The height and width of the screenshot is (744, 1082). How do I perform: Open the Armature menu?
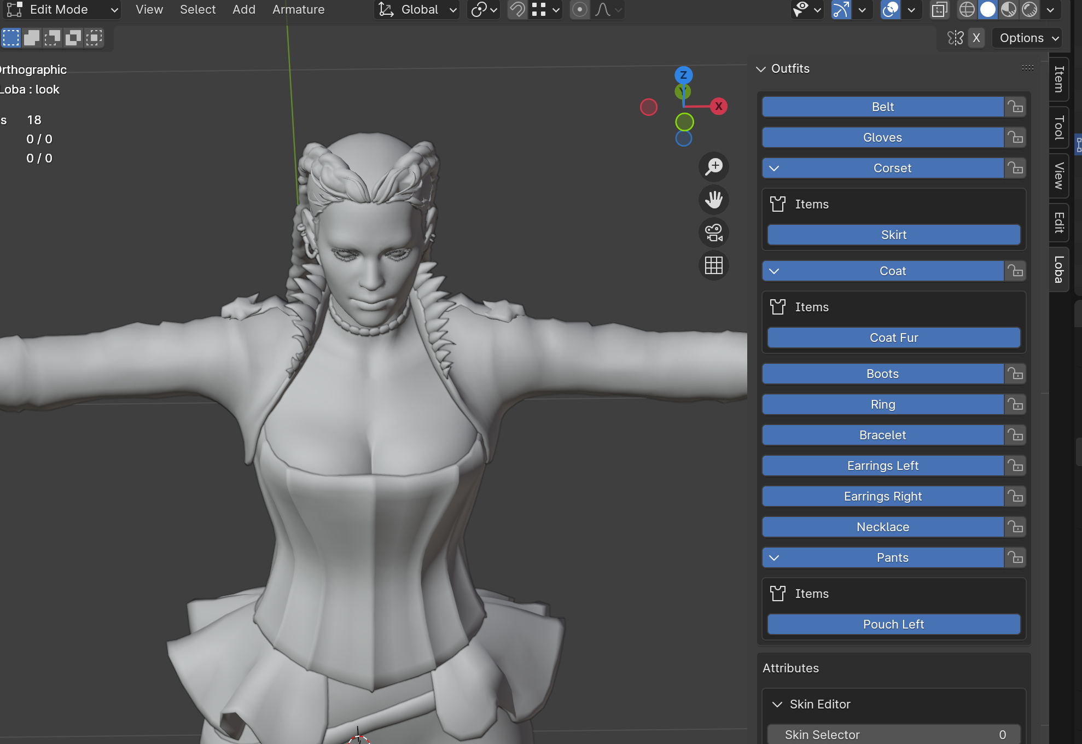(298, 9)
